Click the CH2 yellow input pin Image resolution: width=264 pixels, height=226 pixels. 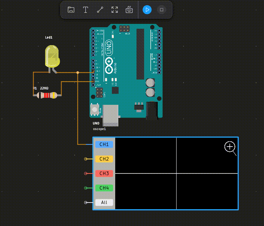point(86,159)
